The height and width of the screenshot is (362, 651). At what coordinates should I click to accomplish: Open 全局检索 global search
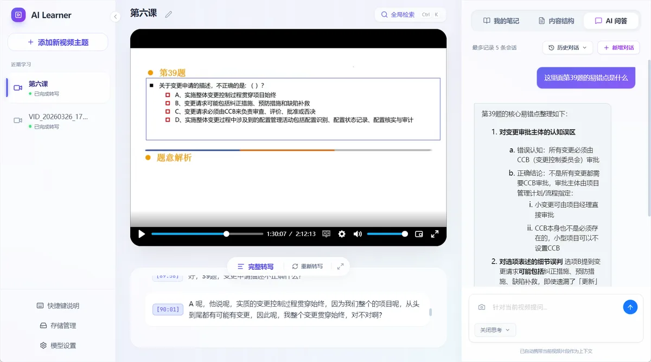(x=410, y=15)
